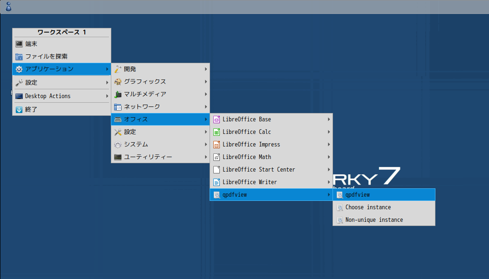Screen dimensions: 489x279
Task: Expand the workspace menu 設定 submenu arrow
Action: [x=107, y=82]
